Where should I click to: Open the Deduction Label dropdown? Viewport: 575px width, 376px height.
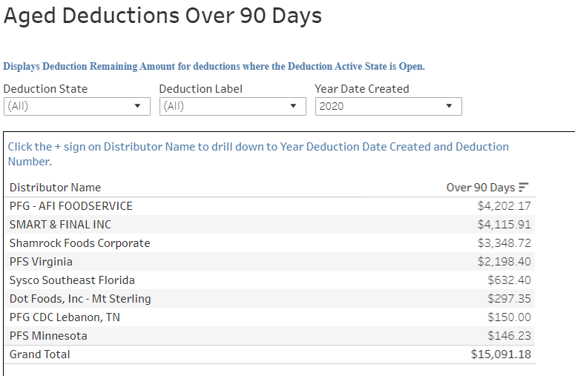[x=232, y=106]
